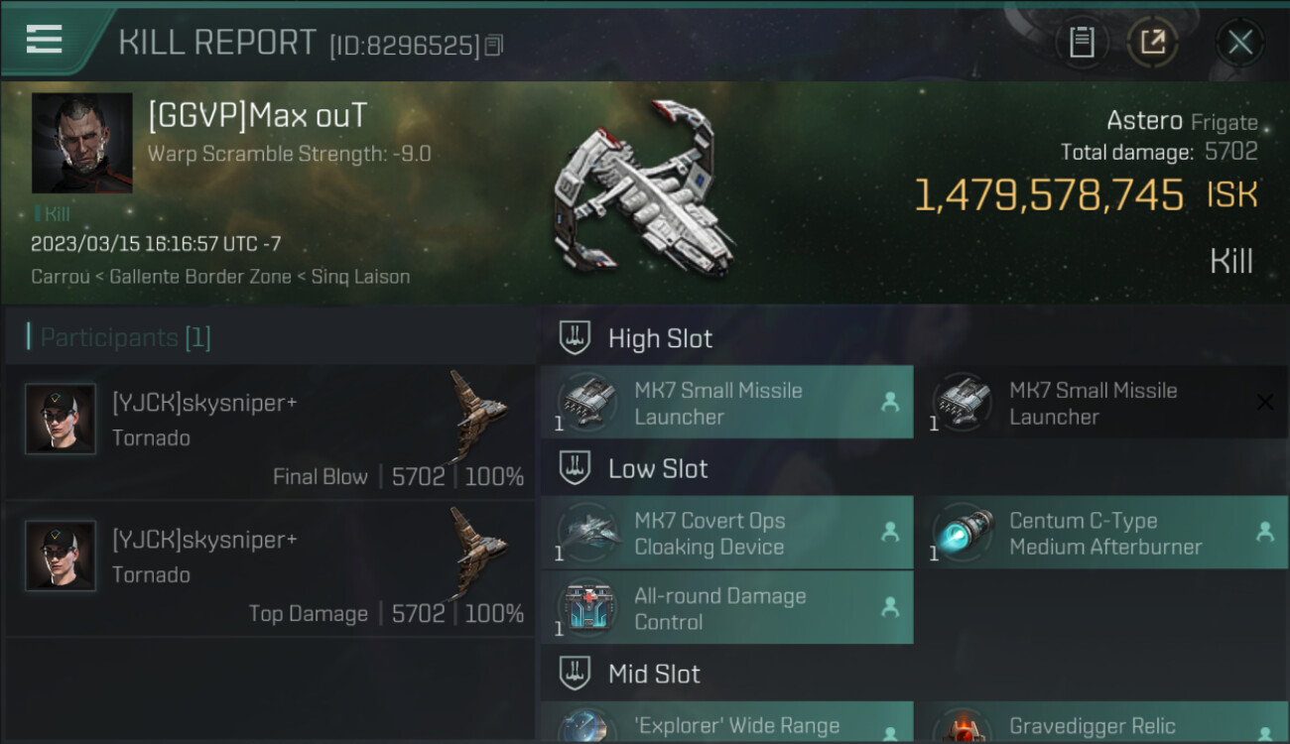The image size is (1290, 744).
Task: Open the clipboard report icon
Action: 1082,43
